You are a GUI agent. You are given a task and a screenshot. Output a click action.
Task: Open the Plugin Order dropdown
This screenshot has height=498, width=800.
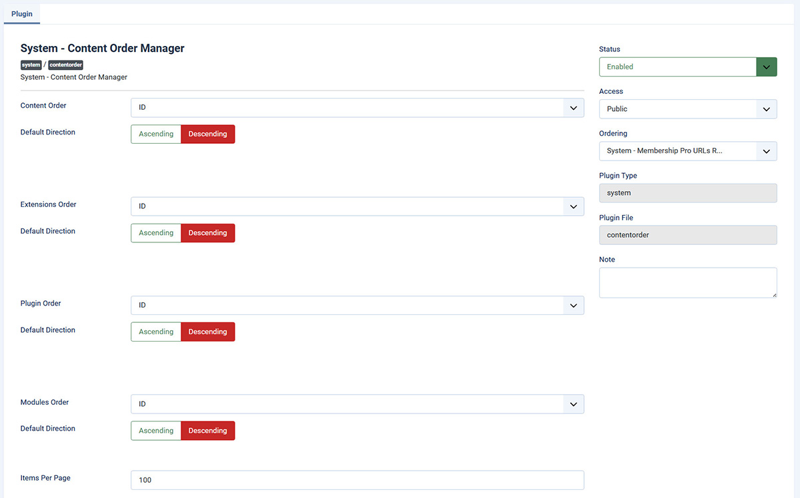coord(357,305)
